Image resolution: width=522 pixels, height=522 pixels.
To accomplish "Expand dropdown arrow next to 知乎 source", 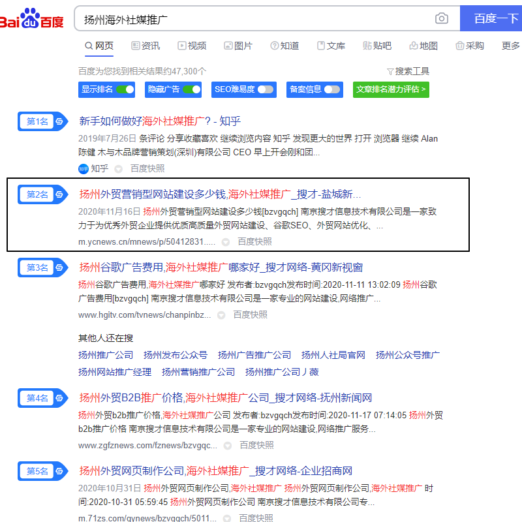I will (118, 169).
